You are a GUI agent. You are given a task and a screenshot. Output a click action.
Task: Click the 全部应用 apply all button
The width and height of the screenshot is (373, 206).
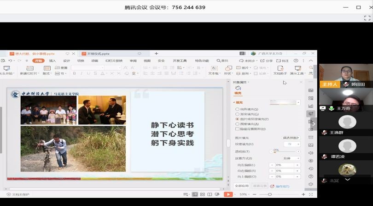pyautogui.click(x=242, y=186)
